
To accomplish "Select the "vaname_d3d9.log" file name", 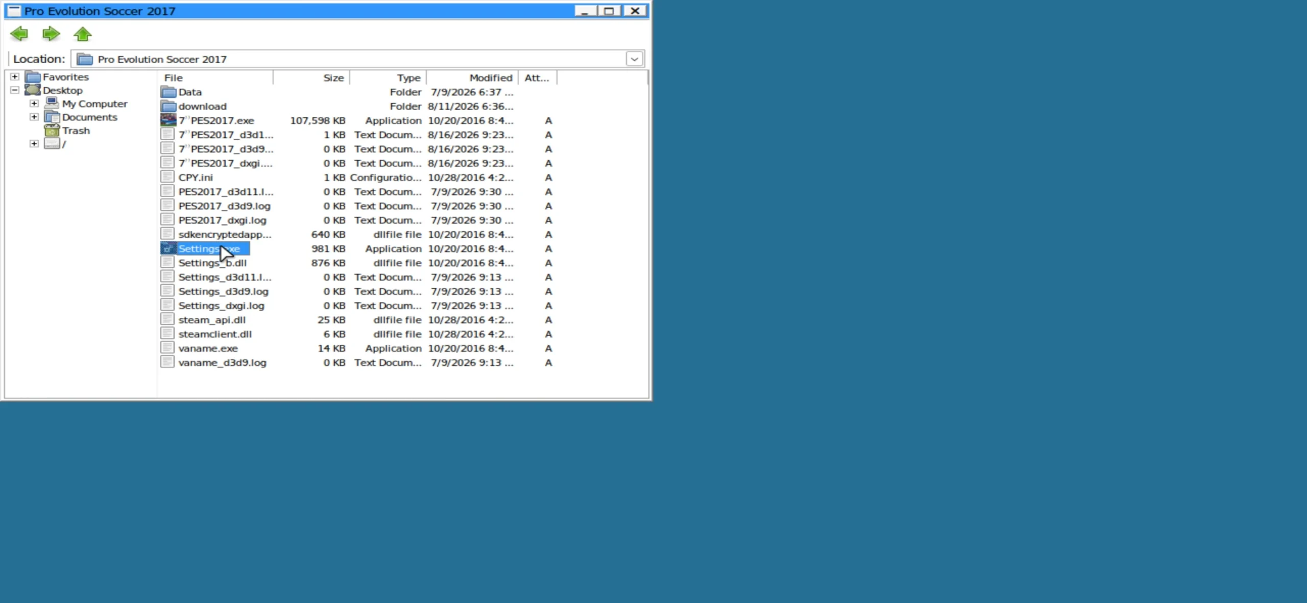I will [223, 363].
